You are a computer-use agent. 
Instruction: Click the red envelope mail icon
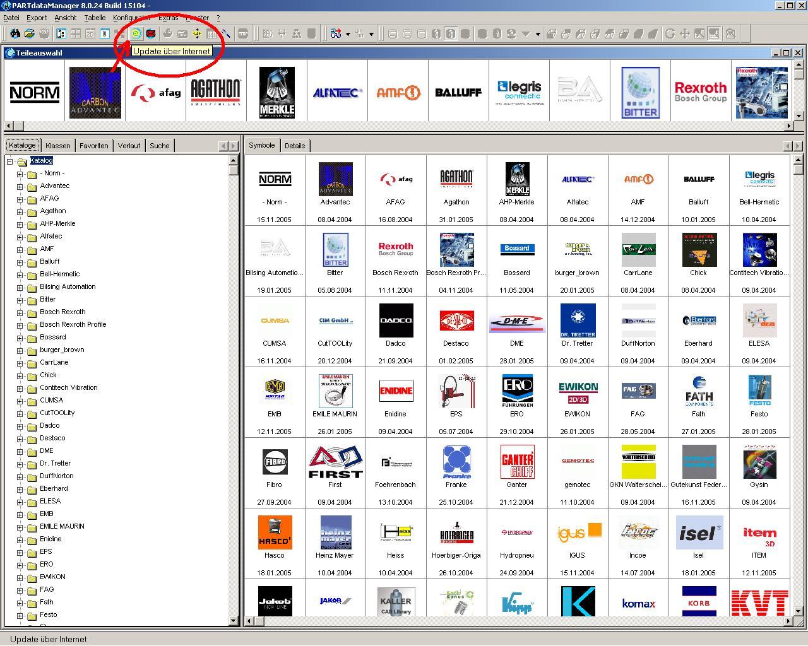tap(151, 33)
